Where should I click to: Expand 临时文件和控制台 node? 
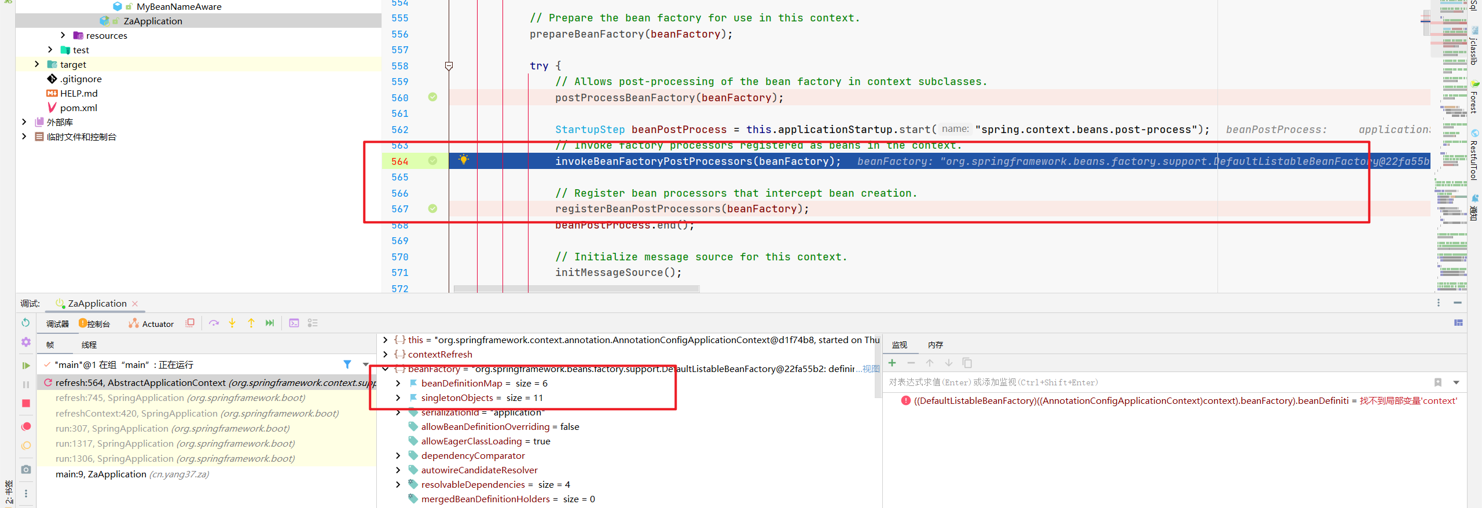(24, 137)
